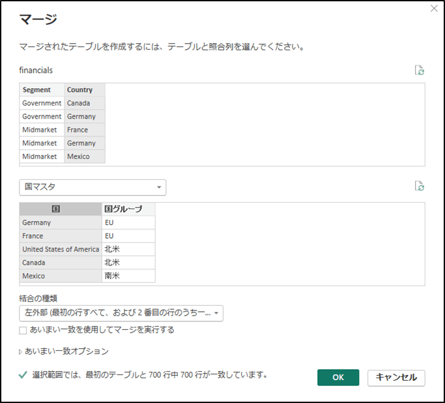The width and height of the screenshot is (445, 403).
Task: Click the refresh preview icon beside 国マスタ dropdown
Action: tap(419, 186)
